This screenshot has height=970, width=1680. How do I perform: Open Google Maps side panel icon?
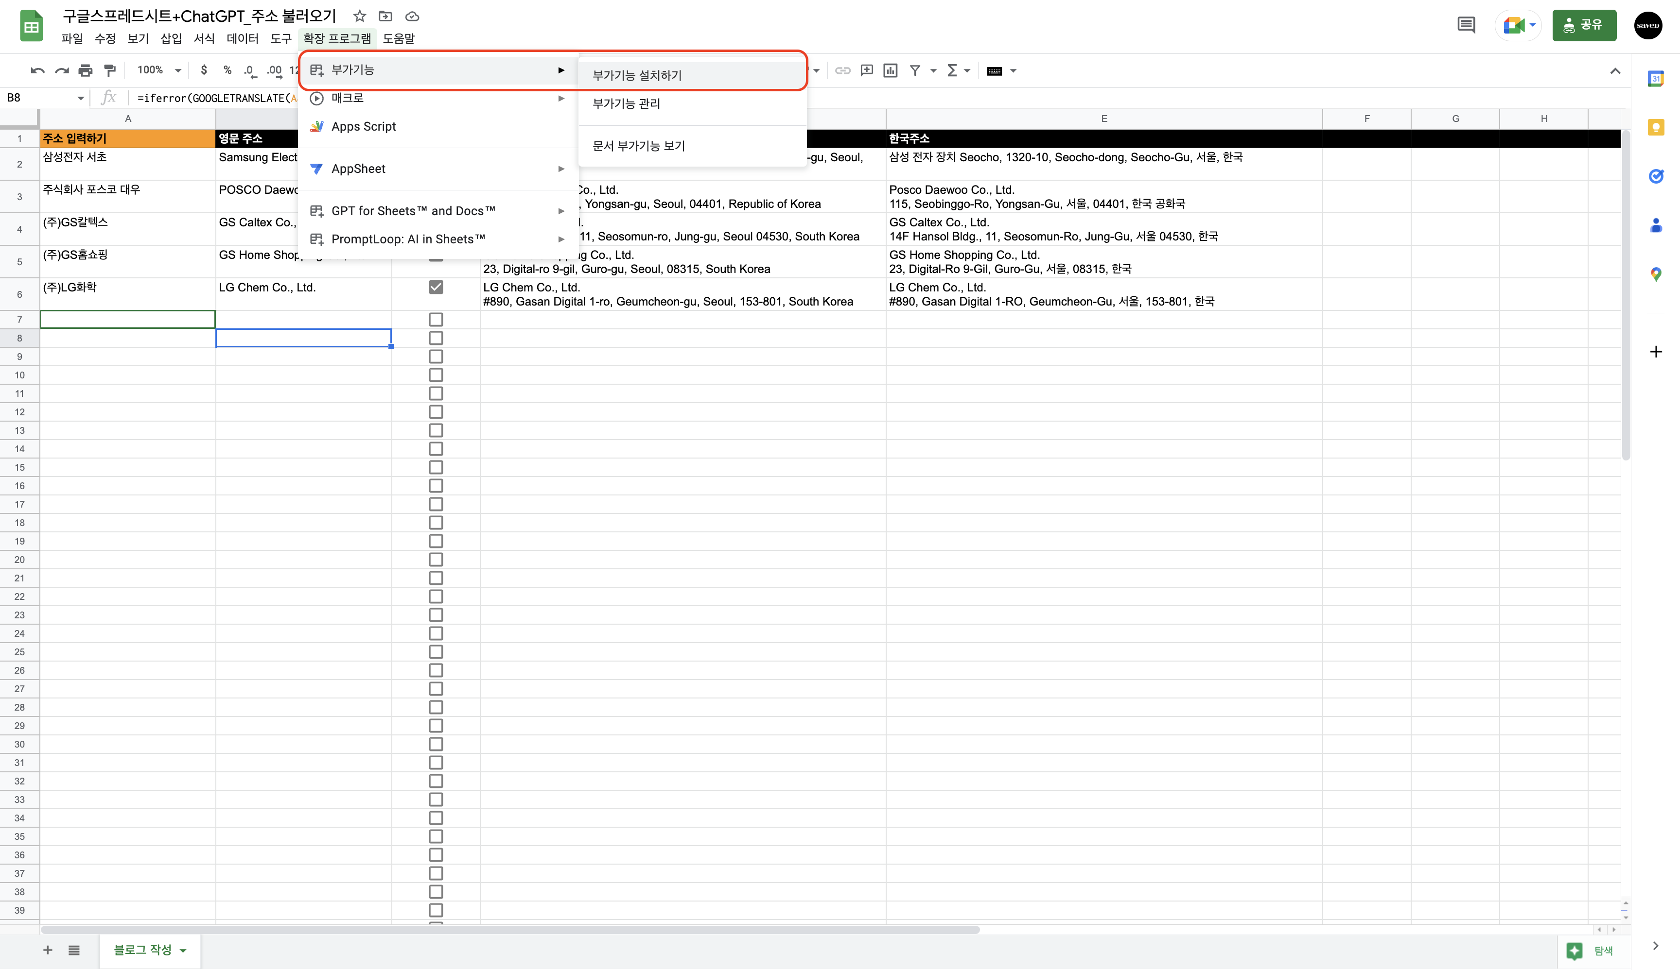[x=1656, y=274]
